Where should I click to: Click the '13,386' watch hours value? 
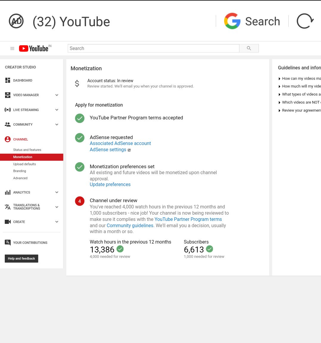(x=102, y=250)
